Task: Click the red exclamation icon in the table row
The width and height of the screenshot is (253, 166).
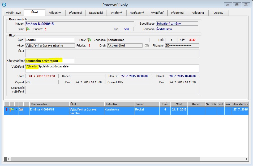Action: [x=7, y=110]
